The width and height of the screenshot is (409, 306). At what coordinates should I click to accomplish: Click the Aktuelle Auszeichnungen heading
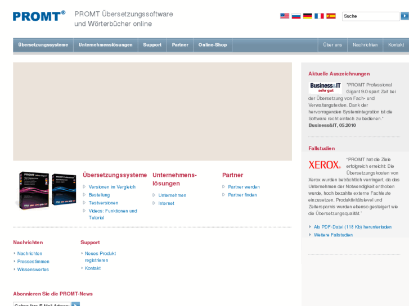coord(339,74)
